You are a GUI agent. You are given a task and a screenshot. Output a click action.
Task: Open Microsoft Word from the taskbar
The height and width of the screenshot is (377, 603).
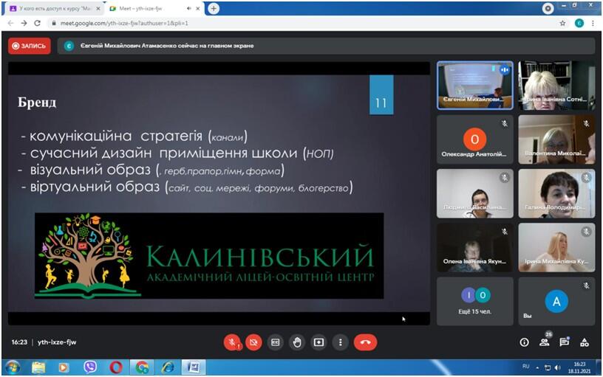(x=194, y=367)
